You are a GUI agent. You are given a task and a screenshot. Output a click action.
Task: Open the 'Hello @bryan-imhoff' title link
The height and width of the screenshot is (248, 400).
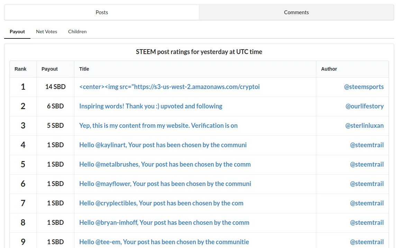164,223
